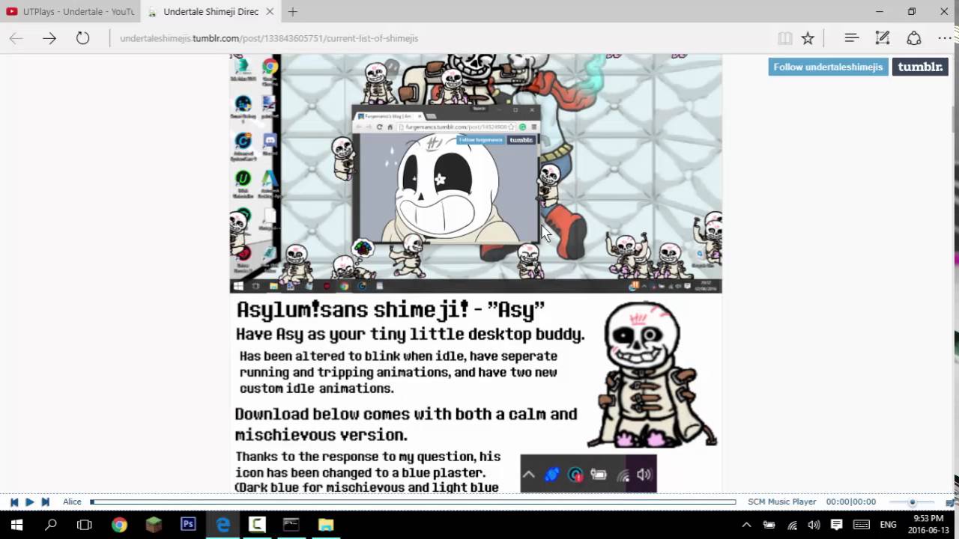Open the command prompt taskbar icon
Image resolution: width=959 pixels, height=539 pixels.
pyautogui.click(x=291, y=525)
